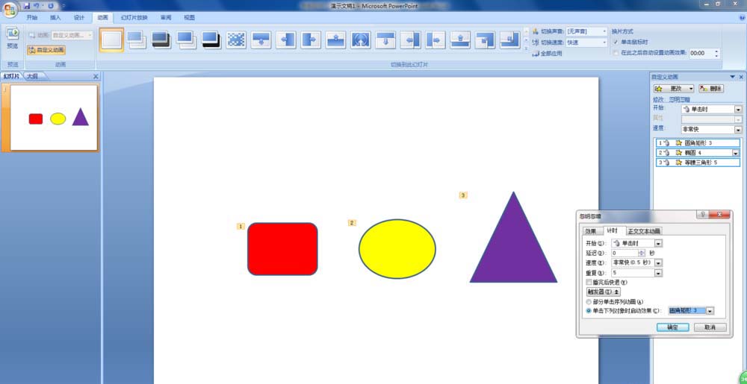Open the 正文文本动画 tab in dialog
747x384 pixels.
(x=644, y=231)
